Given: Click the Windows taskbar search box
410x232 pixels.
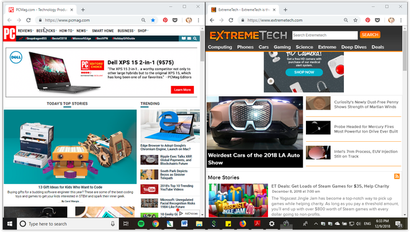Looking at the screenshot, I should point(69,224).
